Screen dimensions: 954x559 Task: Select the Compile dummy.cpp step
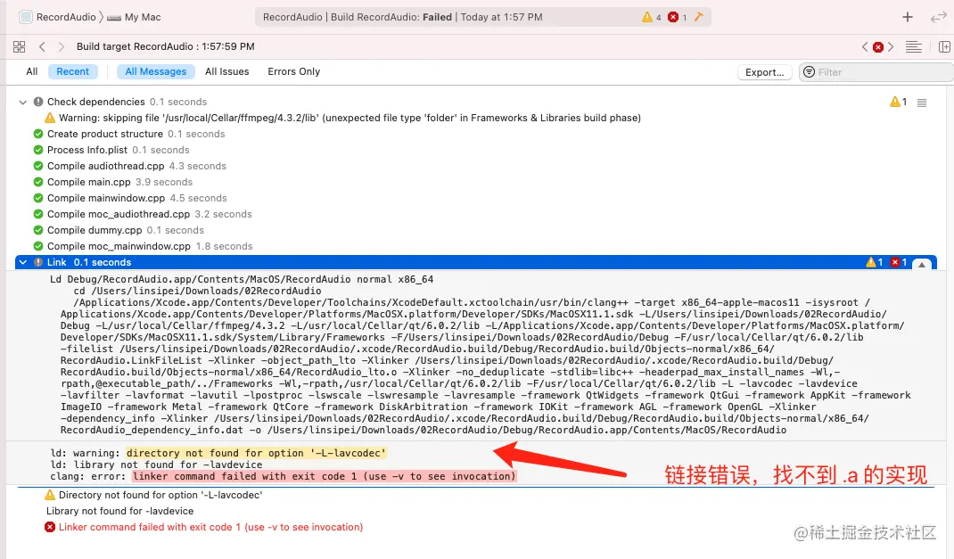point(119,230)
